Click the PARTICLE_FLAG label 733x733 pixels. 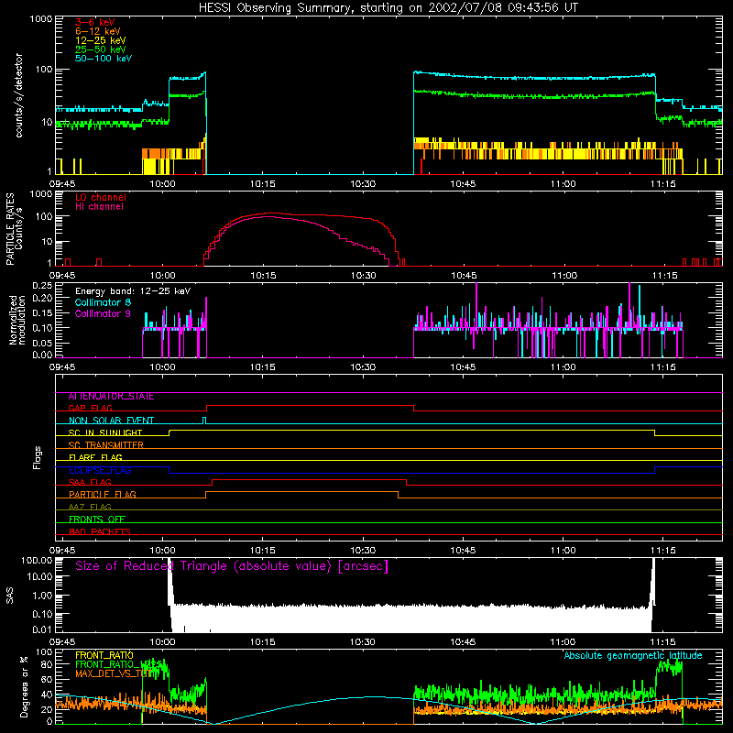(103, 494)
